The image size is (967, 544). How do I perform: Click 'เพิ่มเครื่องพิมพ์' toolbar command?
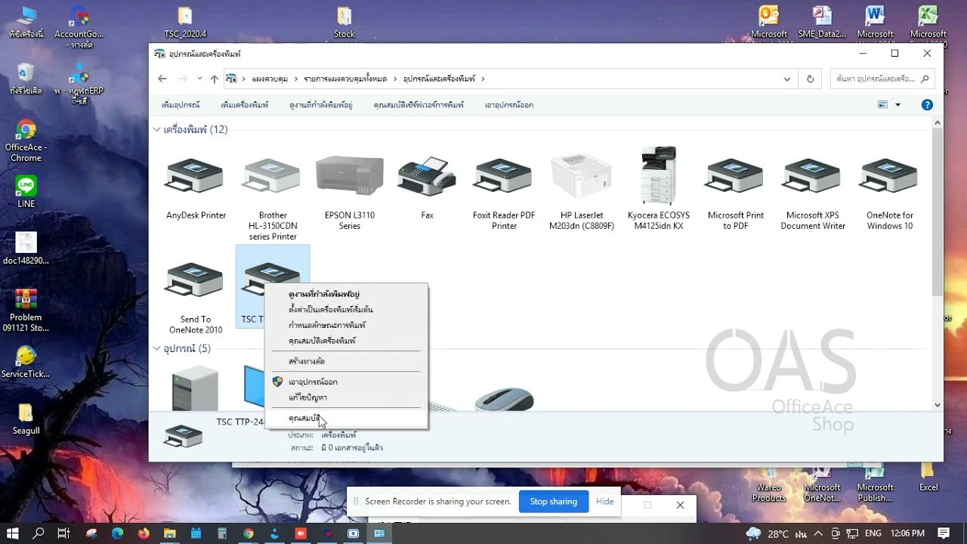244,105
